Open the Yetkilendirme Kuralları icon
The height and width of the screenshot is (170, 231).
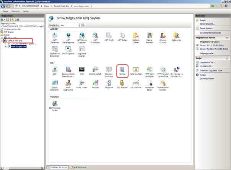(x=163, y=85)
